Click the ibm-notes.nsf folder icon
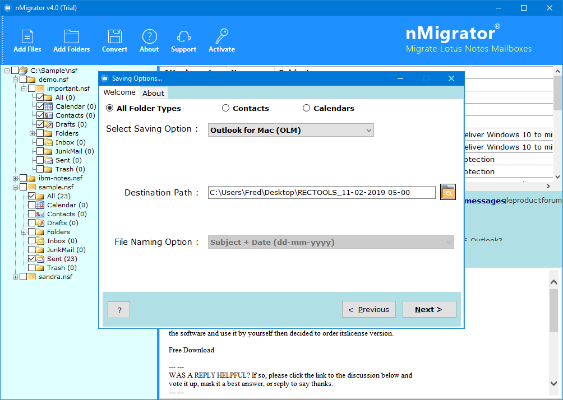563x400 pixels. (31, 178)
